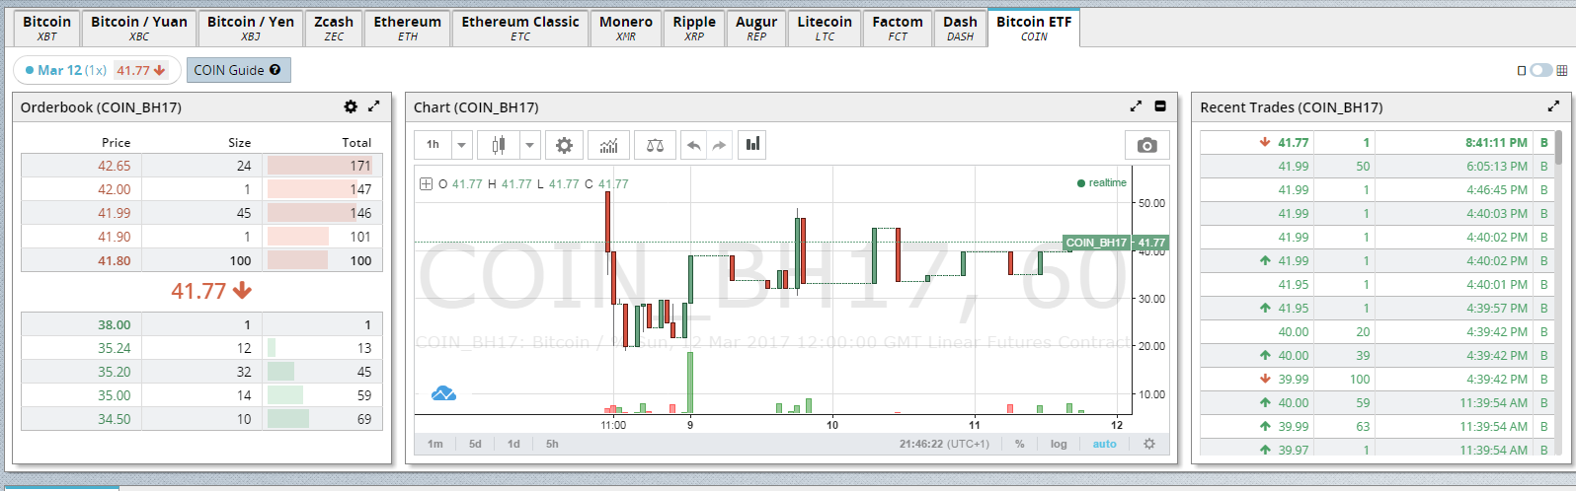This screenshot has width=1576, height=491.
Task: Click the ask price 41.90 in orderbook
Action: (114, 237)
